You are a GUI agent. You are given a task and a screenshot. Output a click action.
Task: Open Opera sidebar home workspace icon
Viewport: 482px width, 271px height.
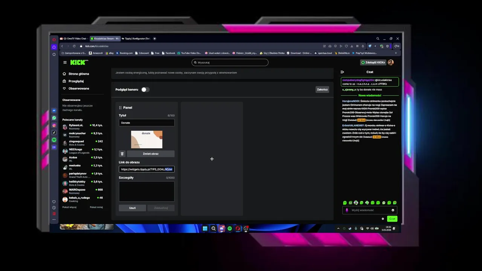(54, 47)
